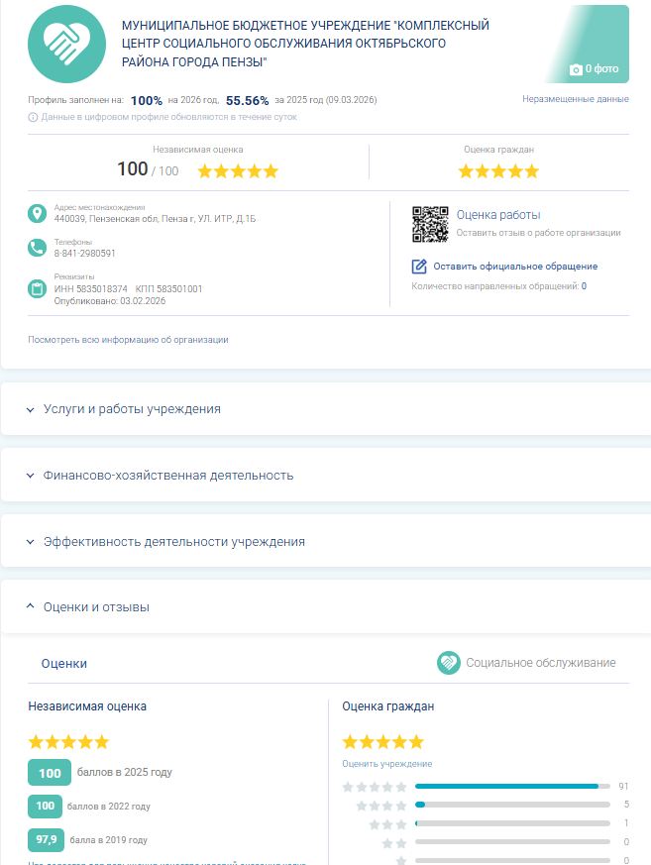
Task: Expand Услуги и работы учреждения section
Action: [132, 408]
